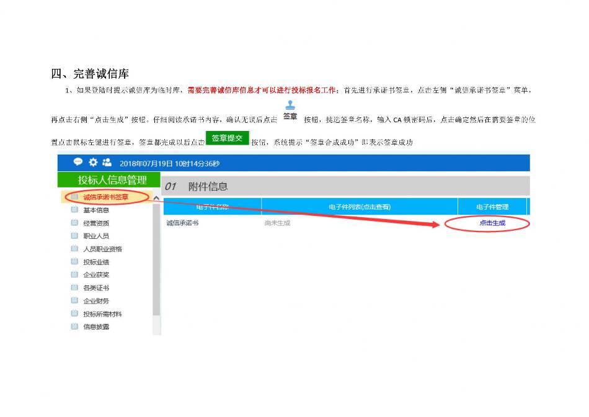Click the 电子件列表(点击查看) column header
Screen dimensions: 589x417
pos(360,207)
